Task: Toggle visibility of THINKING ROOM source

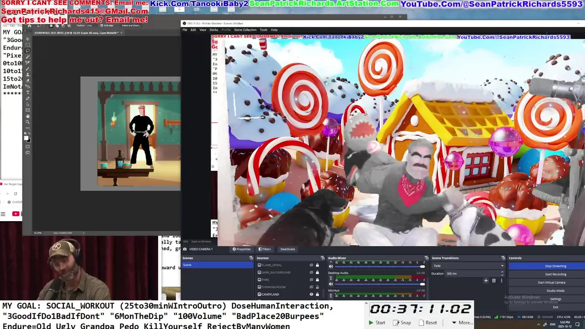Action: (x=311, y=287)
